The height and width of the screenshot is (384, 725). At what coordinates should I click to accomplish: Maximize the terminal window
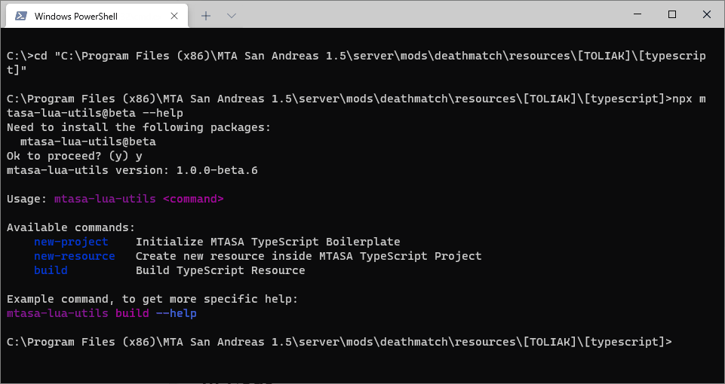[672, 14]
